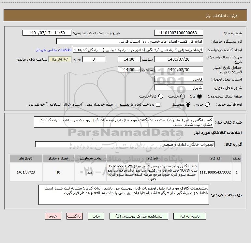Open the اطلاعات تماس خریدار link
Viewport: 251px width, 243px height.
(54, 50)
